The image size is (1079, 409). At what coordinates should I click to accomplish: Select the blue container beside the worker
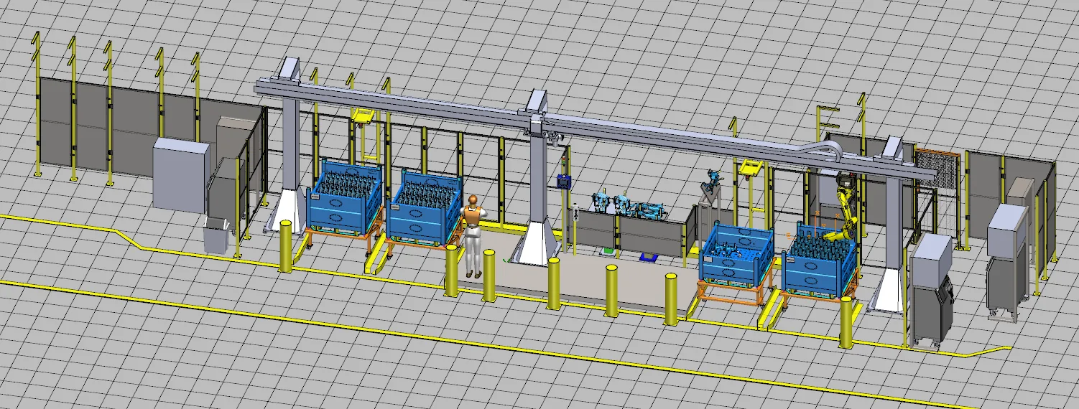(425, 207)
